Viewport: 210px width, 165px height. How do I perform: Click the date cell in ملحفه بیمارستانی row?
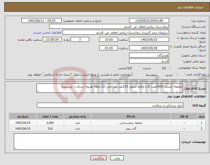[23, 123]
